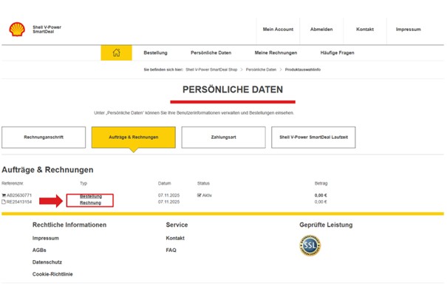This screenshot has height=286, width=447.
Task: Click reference number RE25413154
Action: [19, 202]
